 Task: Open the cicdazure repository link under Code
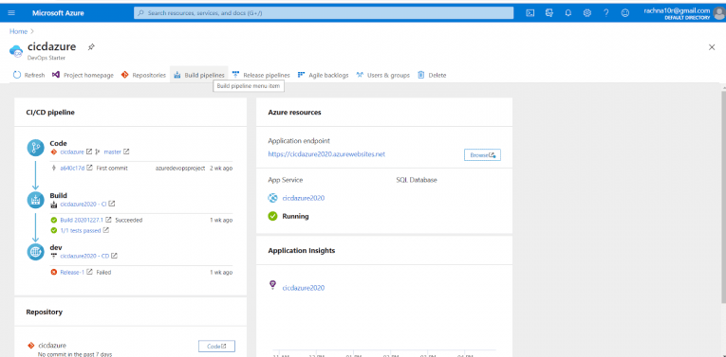72,152
